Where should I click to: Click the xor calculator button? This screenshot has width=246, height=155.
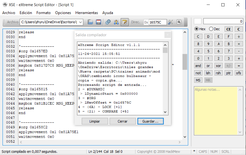click(218, 66)
